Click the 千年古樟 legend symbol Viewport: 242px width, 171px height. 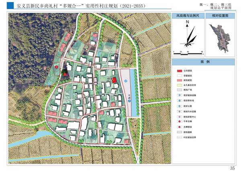[180, 122]
